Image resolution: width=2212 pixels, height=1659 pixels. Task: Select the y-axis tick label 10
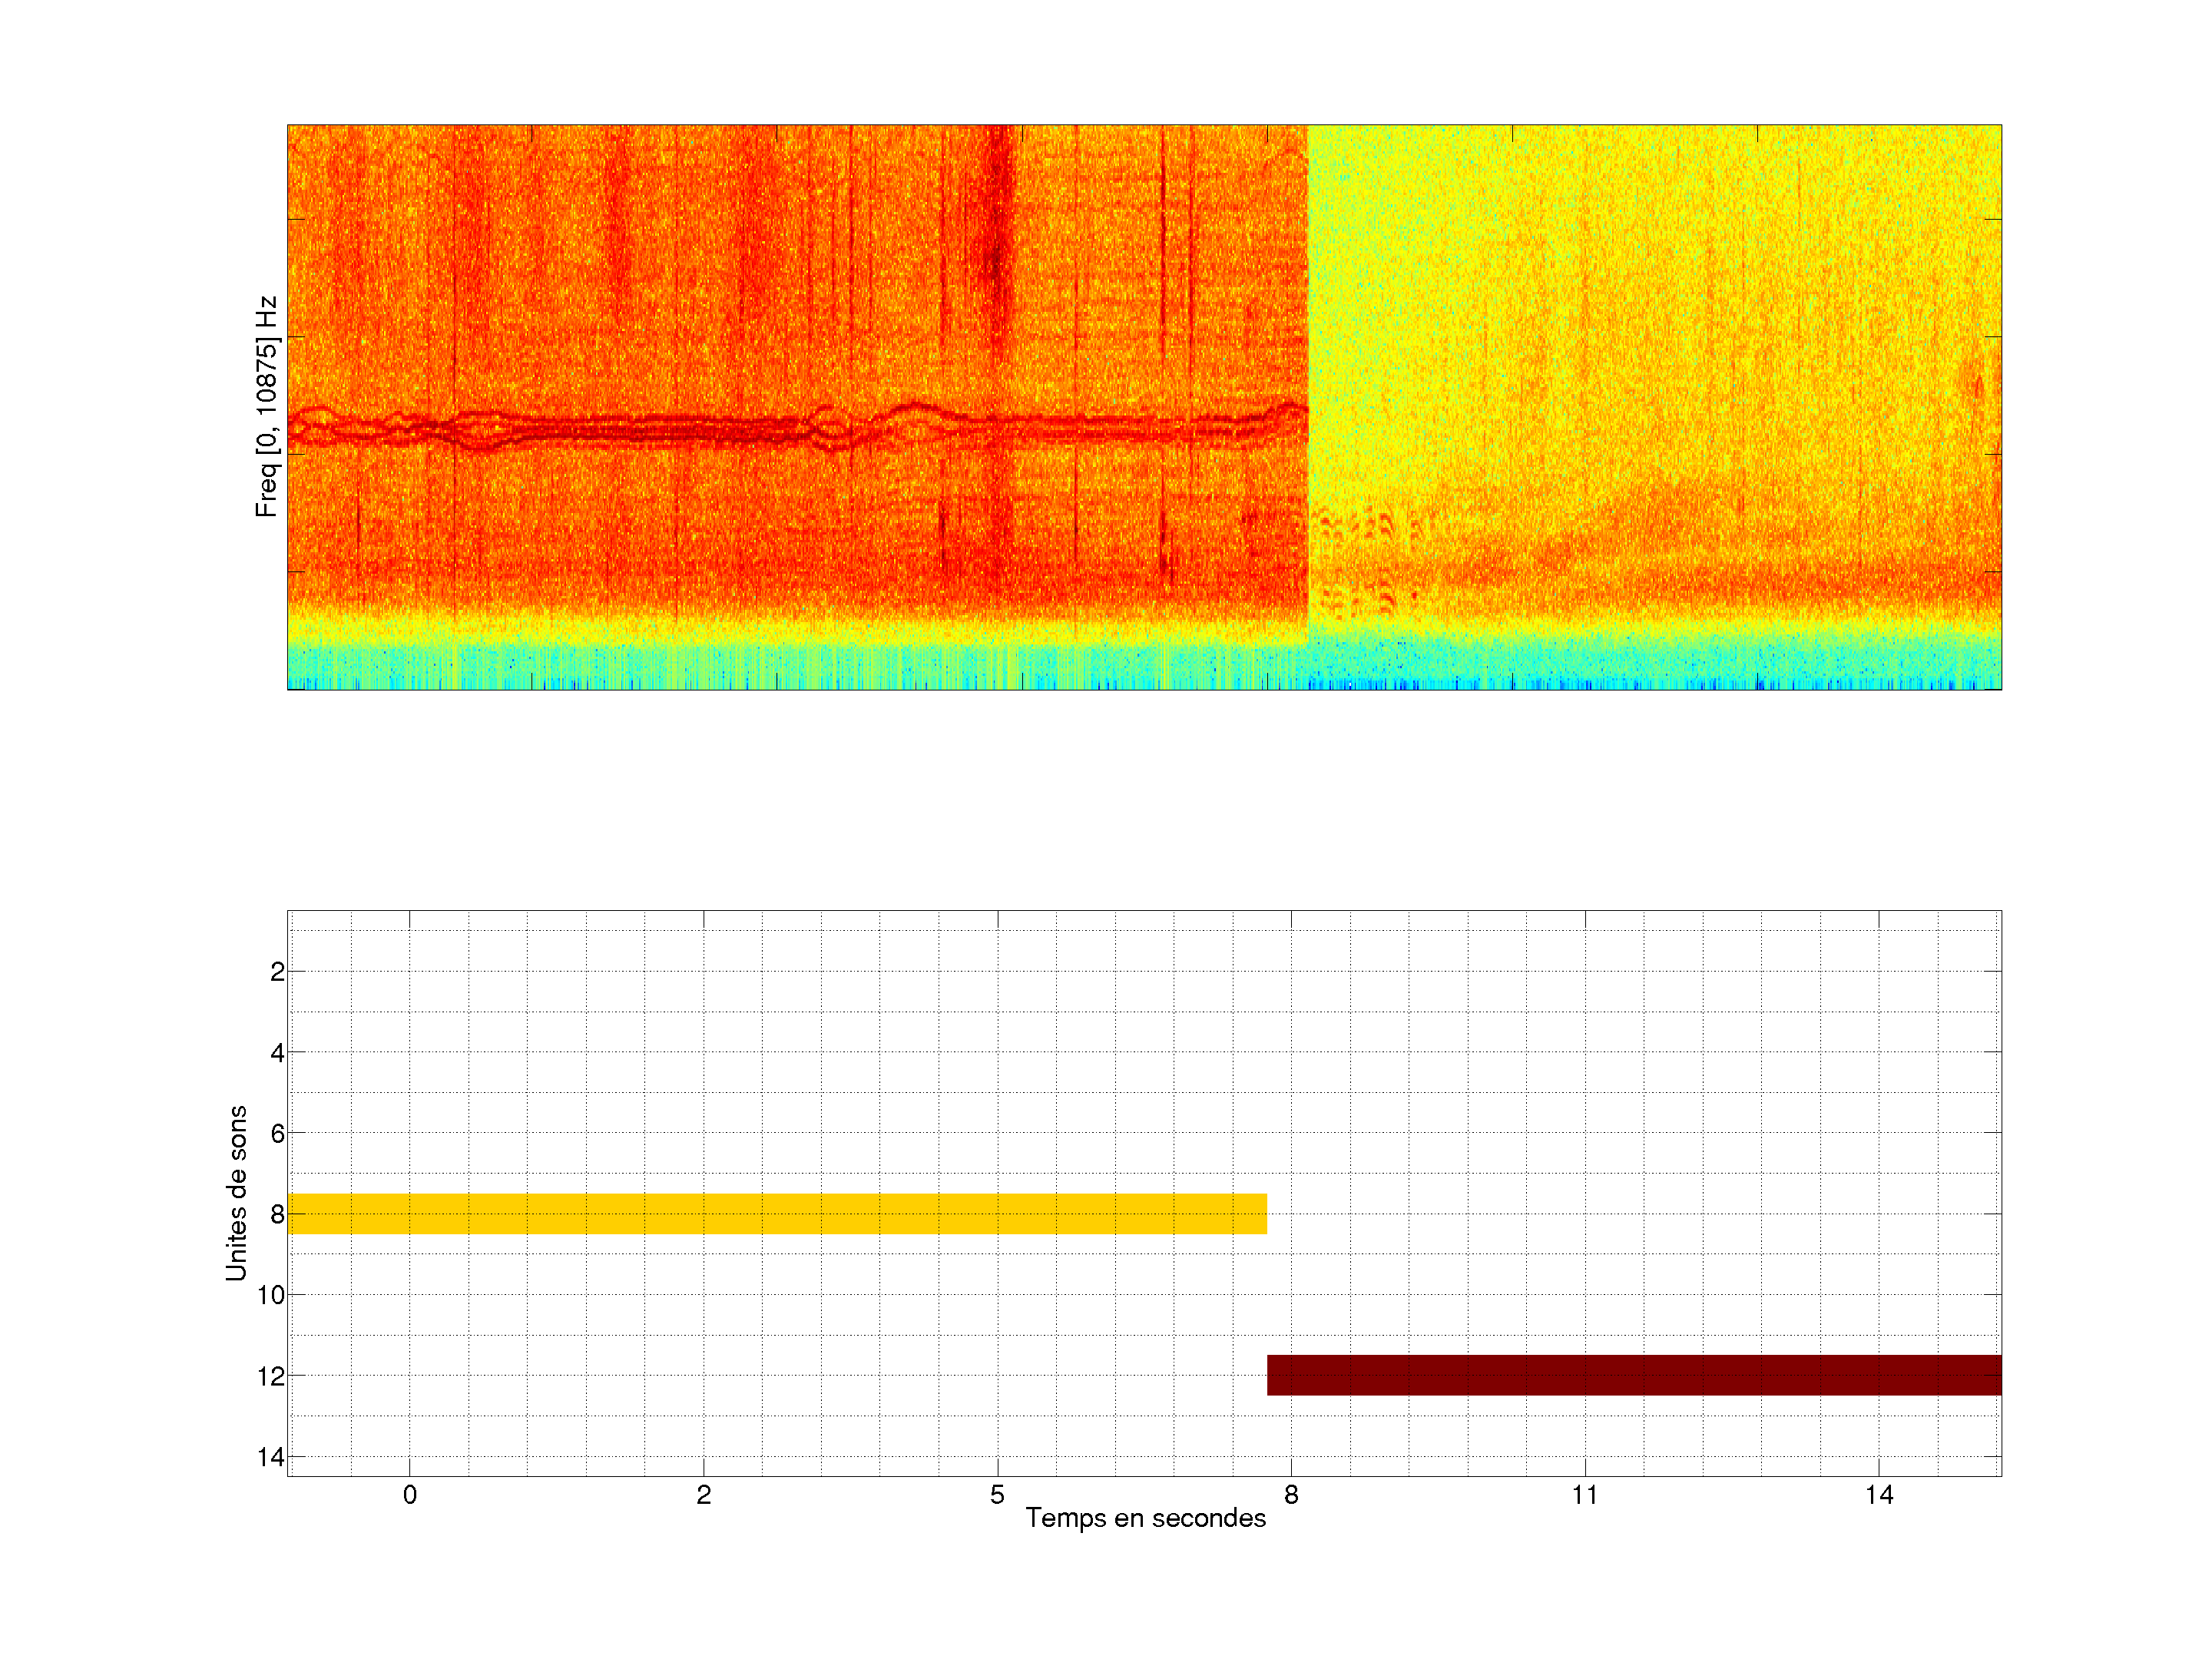(x=271, y=1295)
